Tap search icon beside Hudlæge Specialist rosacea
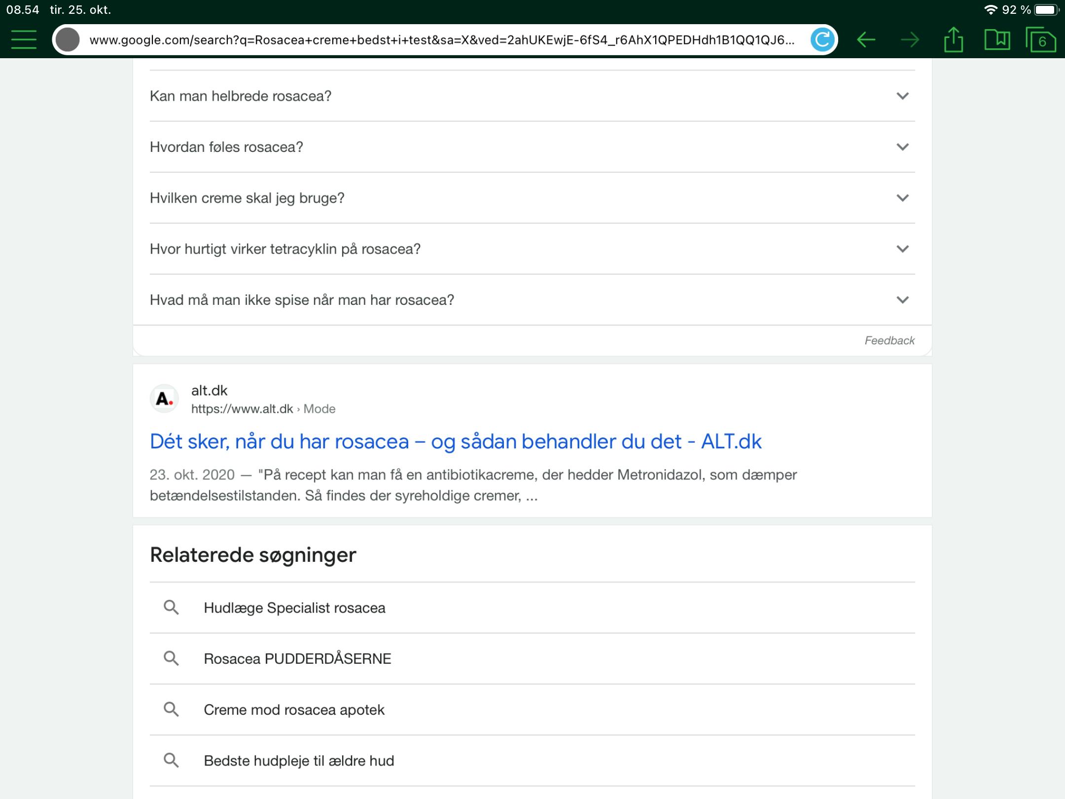This screenshot has height=799, width=1065. click(171, 608)
